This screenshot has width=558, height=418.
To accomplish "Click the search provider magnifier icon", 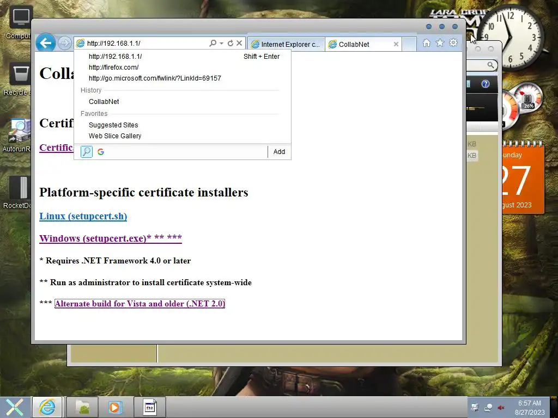I will point(87,152).
